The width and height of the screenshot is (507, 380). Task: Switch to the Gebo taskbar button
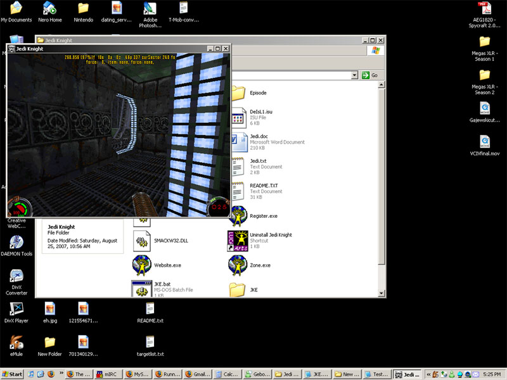click(x=257, y=374)
